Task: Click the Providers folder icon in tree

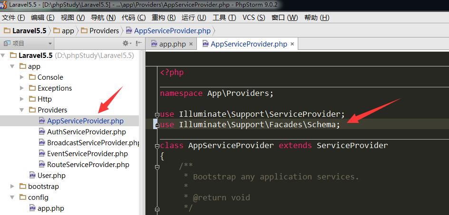Action: coord(32,110)
